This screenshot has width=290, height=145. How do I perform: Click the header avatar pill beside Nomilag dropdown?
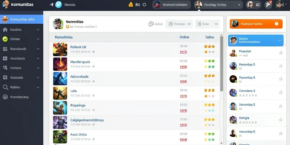[x=253, y=5]
